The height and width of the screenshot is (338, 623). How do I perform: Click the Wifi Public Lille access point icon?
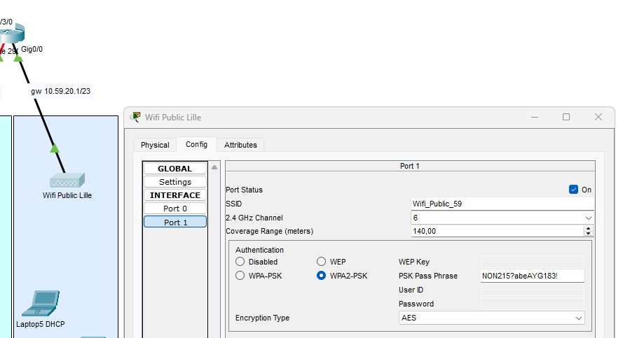67,181
